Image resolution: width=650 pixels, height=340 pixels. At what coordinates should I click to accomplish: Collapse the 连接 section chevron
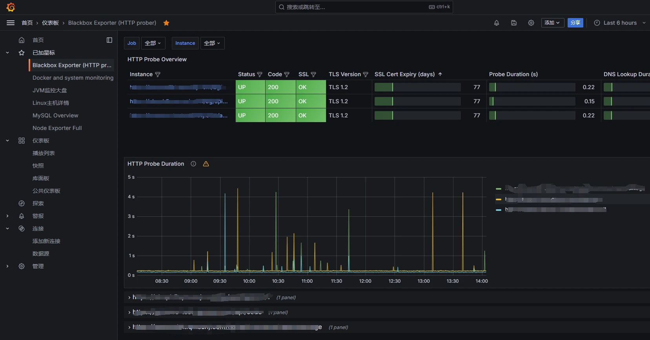point(7,228)
